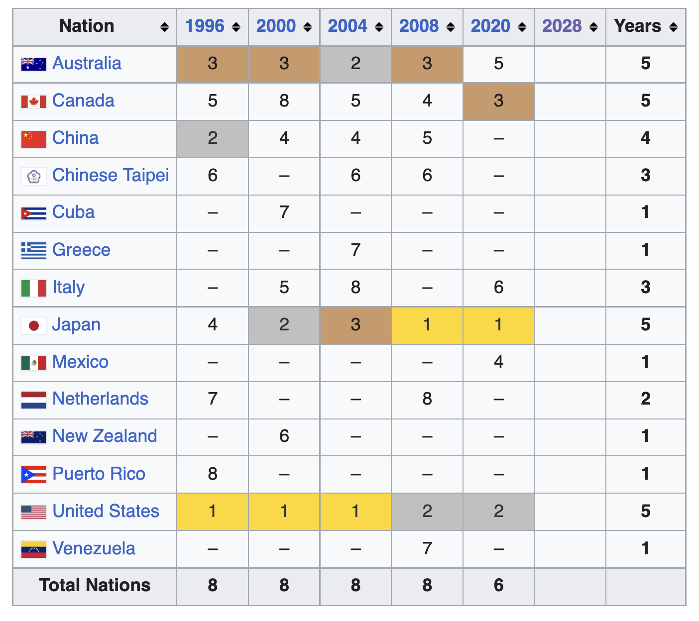Viewport: 699px width, 621px height.
Task: Open the 2004 column header link
Action: coord(347,26)
